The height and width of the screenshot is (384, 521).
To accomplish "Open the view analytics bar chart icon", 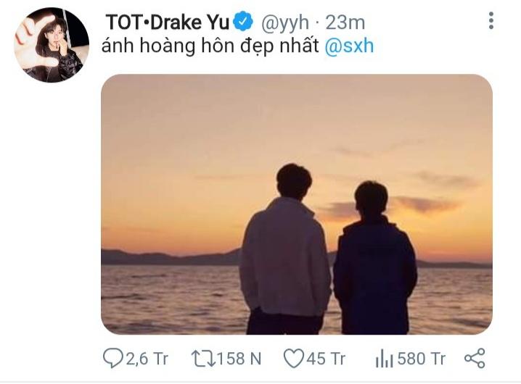I will 384,358.
